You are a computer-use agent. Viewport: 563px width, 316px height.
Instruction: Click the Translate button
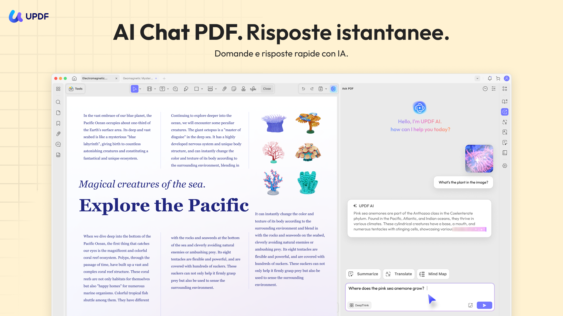pyautogui.click(x=399, y=274)
